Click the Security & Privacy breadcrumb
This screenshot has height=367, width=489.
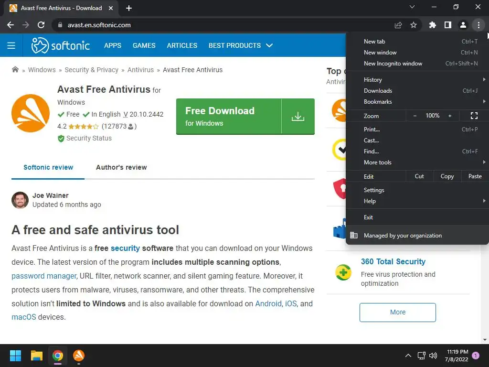point(91,70)
